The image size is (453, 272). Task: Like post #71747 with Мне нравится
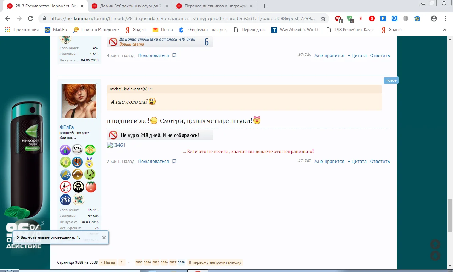tap(329, 161)
